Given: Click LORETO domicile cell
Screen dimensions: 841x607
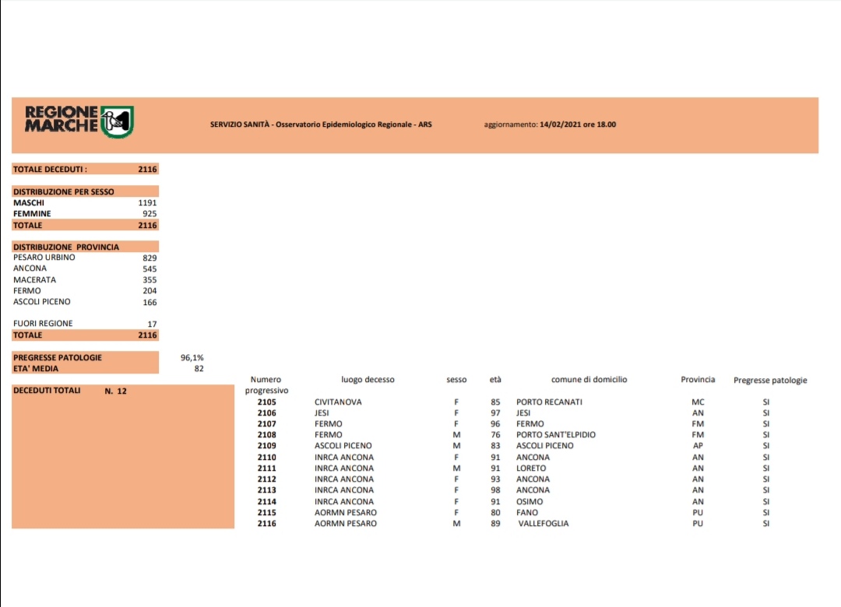Looking at the screenshot, I should coord(531,468).
